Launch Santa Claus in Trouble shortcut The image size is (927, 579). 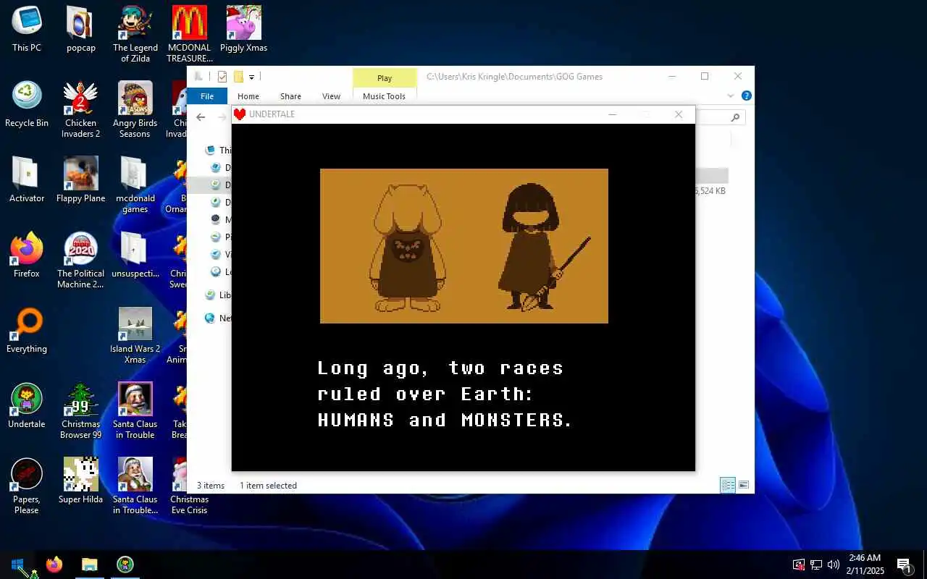[x=135, y=410]
